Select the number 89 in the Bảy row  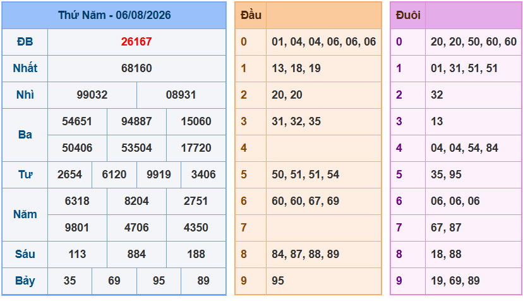(203, 281)
